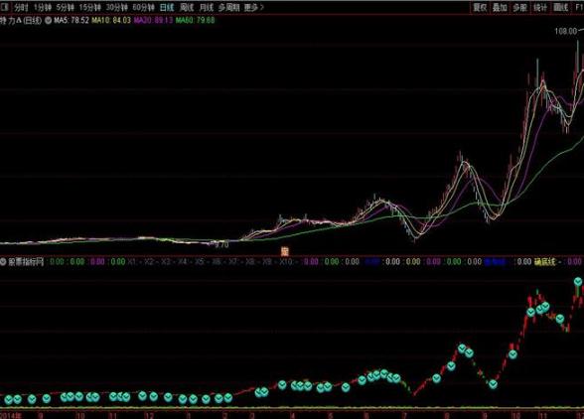Switch to the 周线 weekly chart

[x=187, y=7]
